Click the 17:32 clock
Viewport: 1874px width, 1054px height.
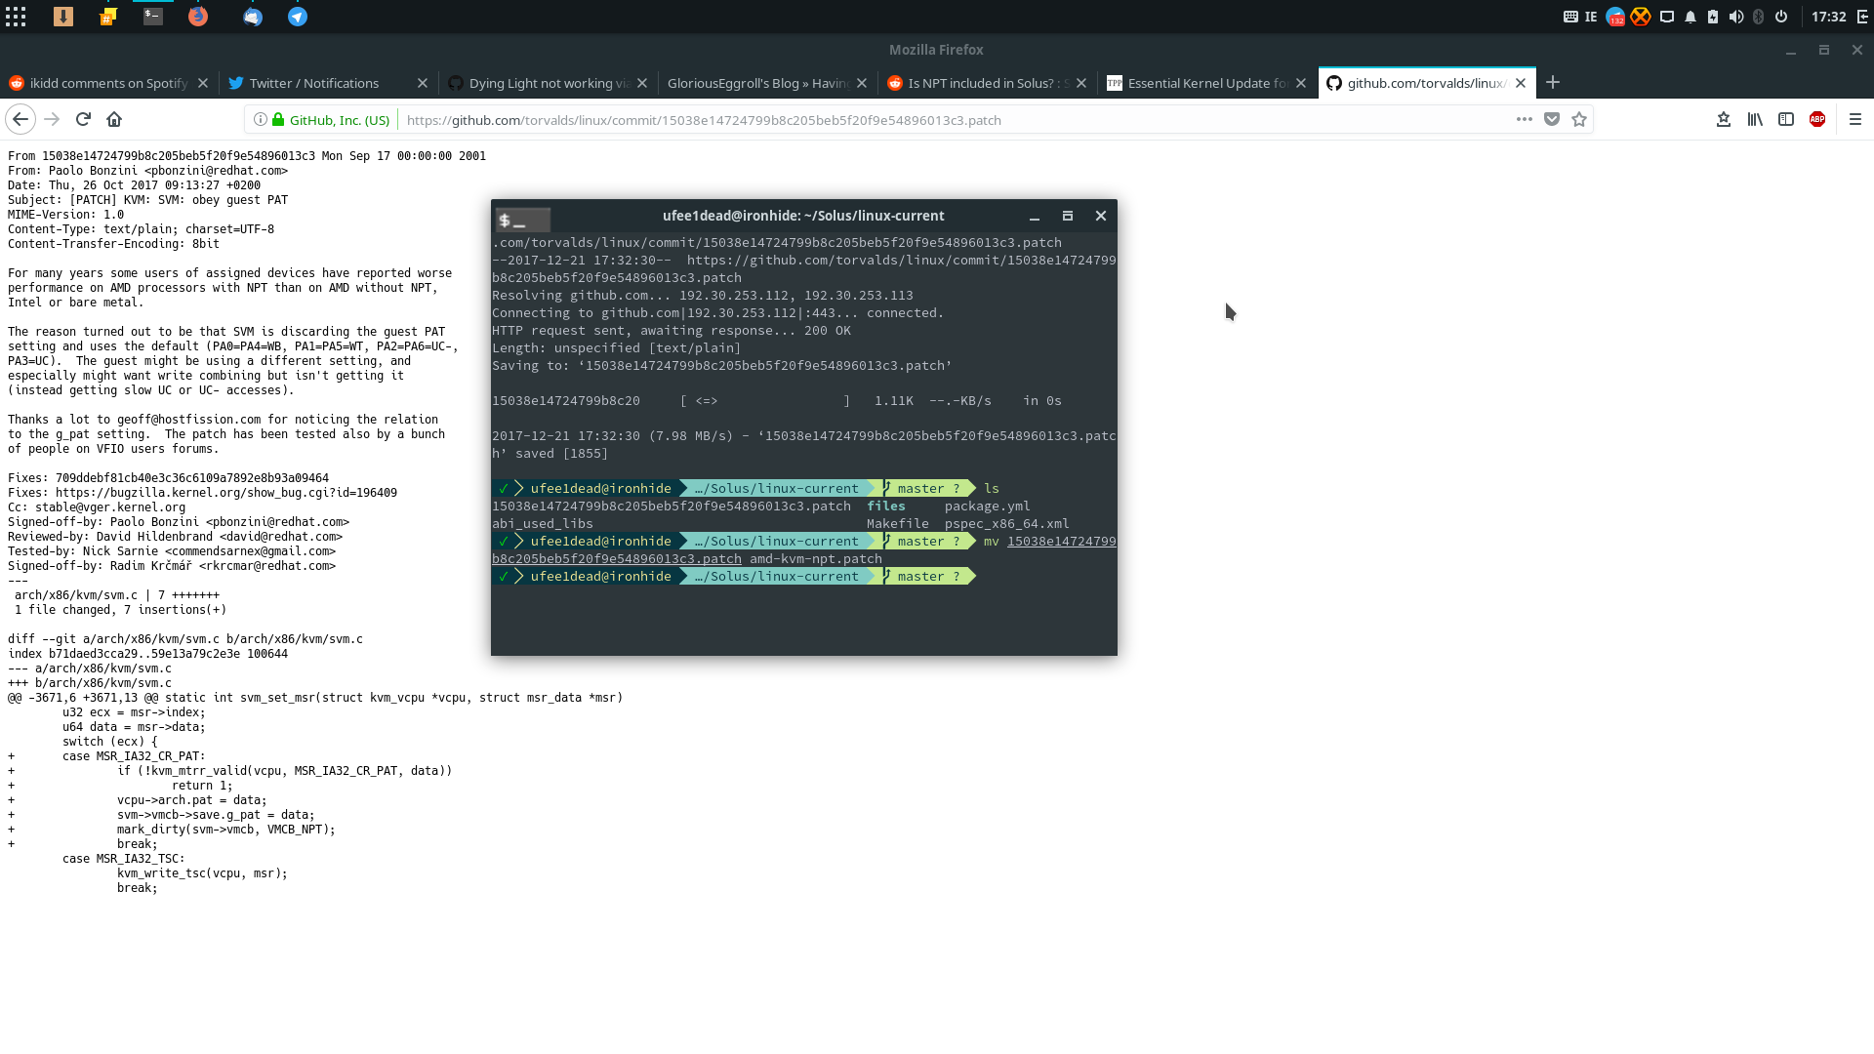[1829, 17]
